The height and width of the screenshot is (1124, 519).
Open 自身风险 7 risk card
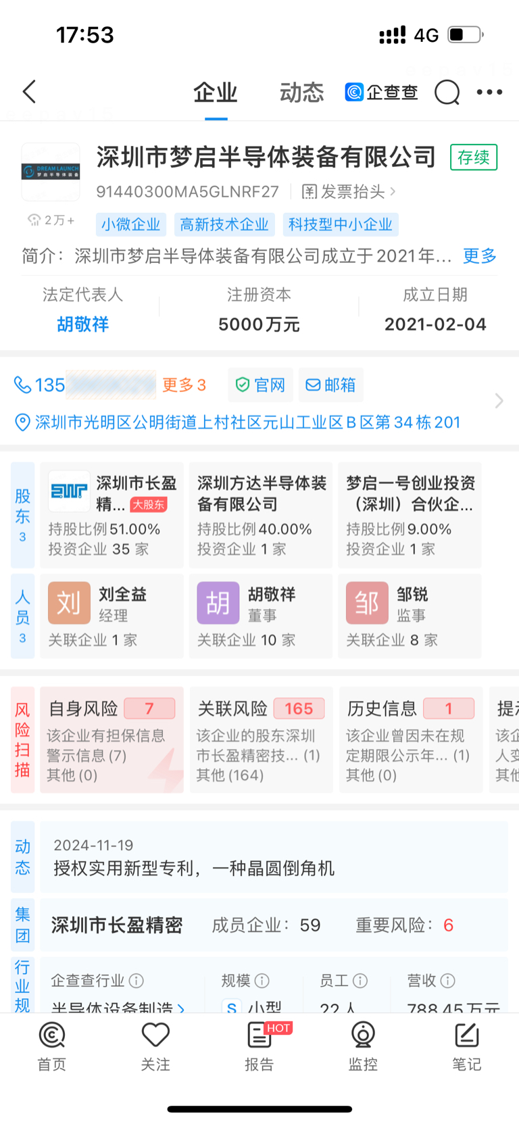click(x=112, y=739)
